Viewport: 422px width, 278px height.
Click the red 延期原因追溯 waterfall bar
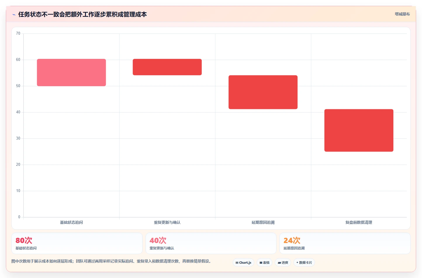263,92
